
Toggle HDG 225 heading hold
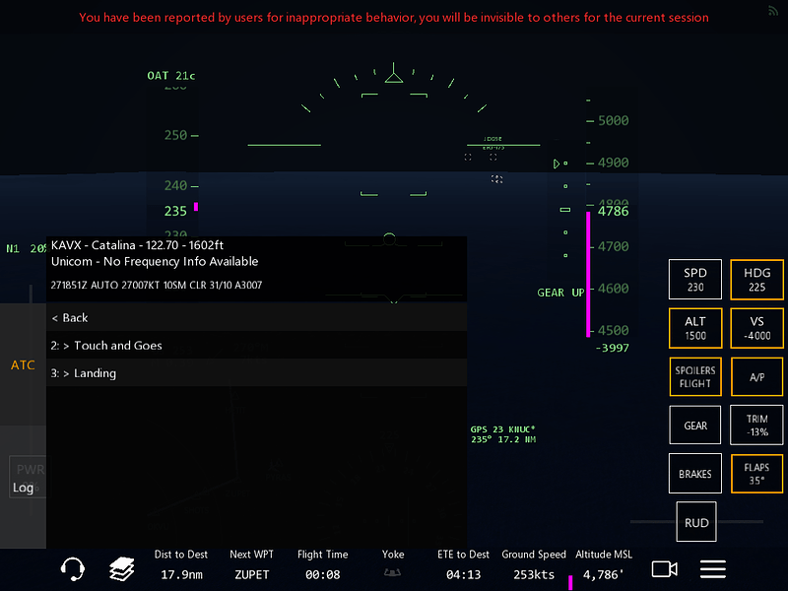click(756, 280)
